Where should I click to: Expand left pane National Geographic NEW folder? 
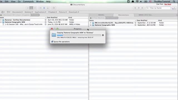click(x=1, y=22)
